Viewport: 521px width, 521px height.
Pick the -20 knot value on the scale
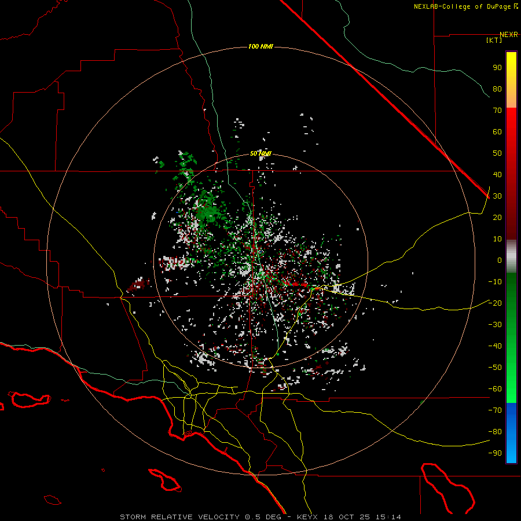click(x=495, y=303)
